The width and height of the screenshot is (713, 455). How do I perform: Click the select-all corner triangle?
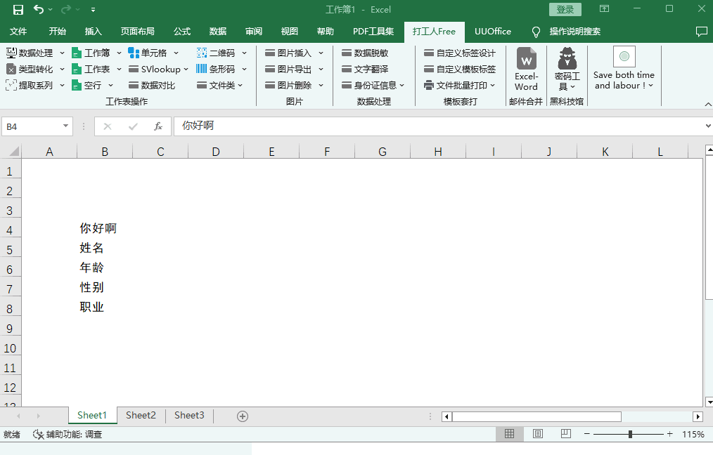click(13, 151)
